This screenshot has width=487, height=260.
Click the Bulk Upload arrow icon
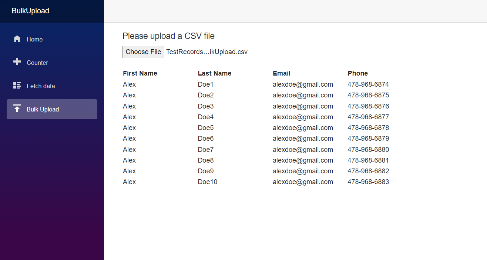coord(17,109)
